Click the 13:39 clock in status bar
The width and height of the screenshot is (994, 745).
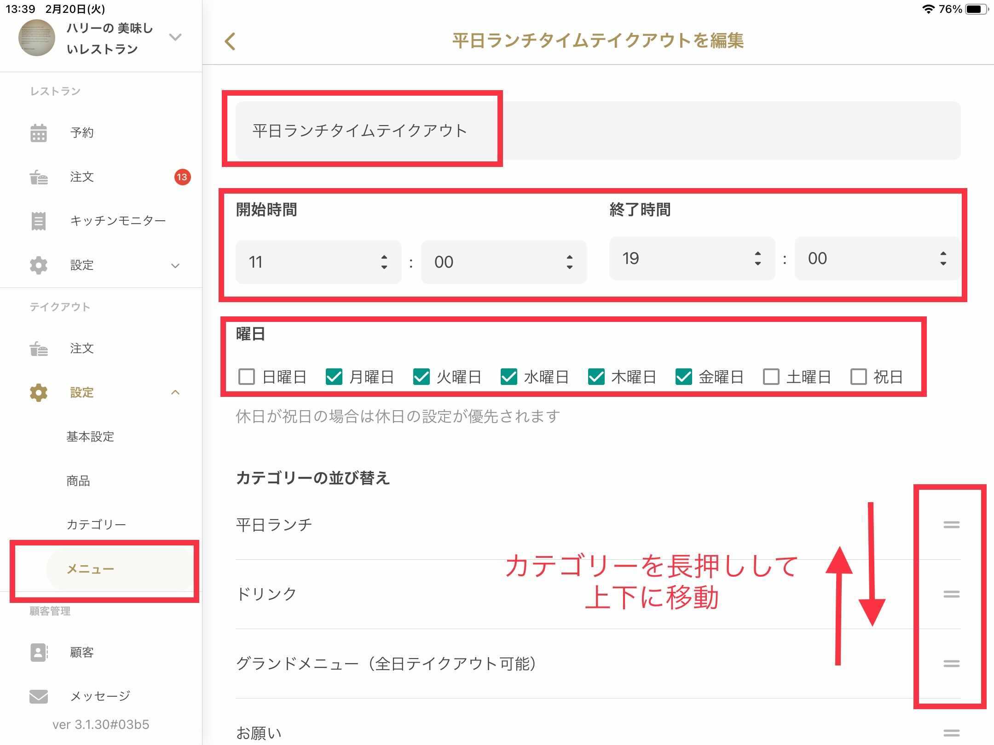pyautogui.click(x=20, y=9)
